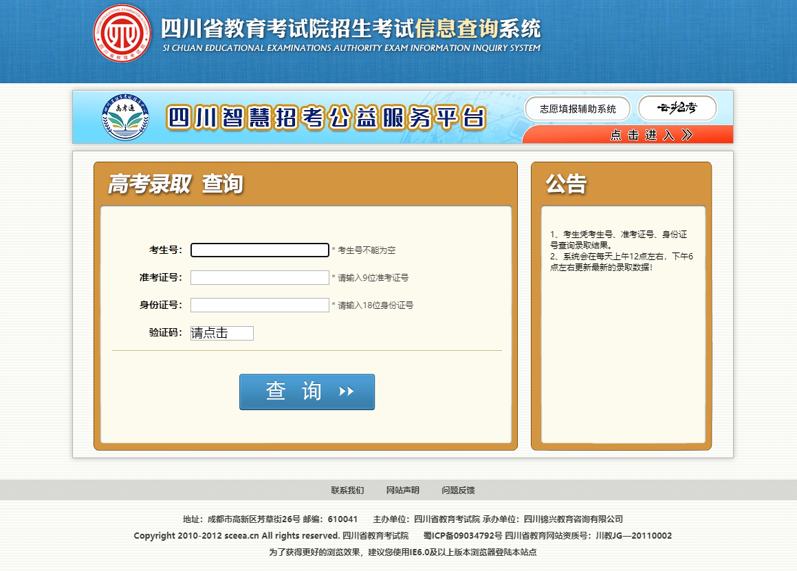Click the 高考通 circular logo in banner

(x=124, y=116)
